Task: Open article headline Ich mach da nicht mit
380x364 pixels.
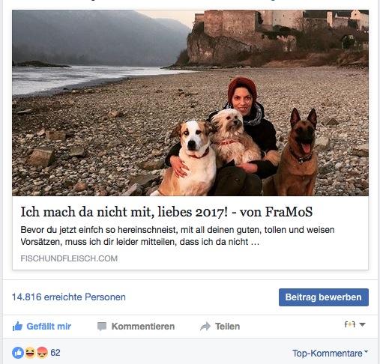Action: (166, 212)
